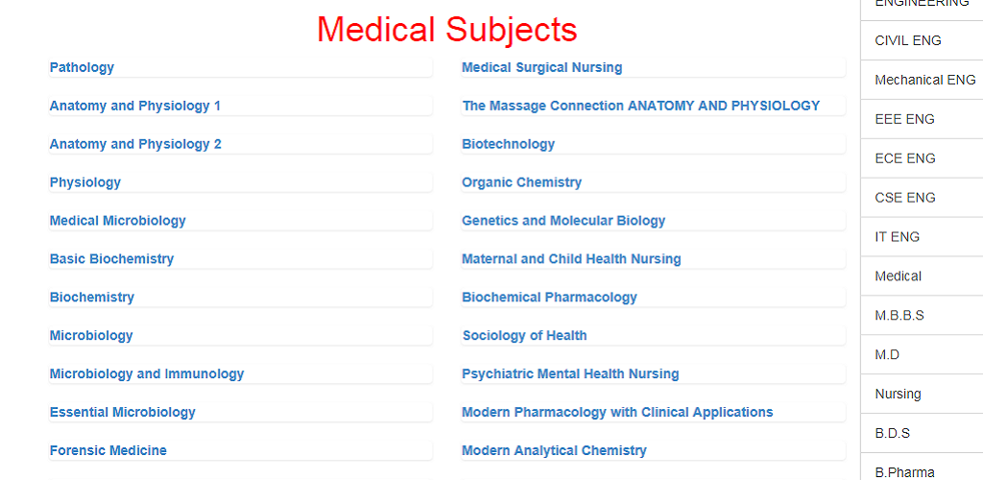Open the Forensic Medicine subject

108,450
